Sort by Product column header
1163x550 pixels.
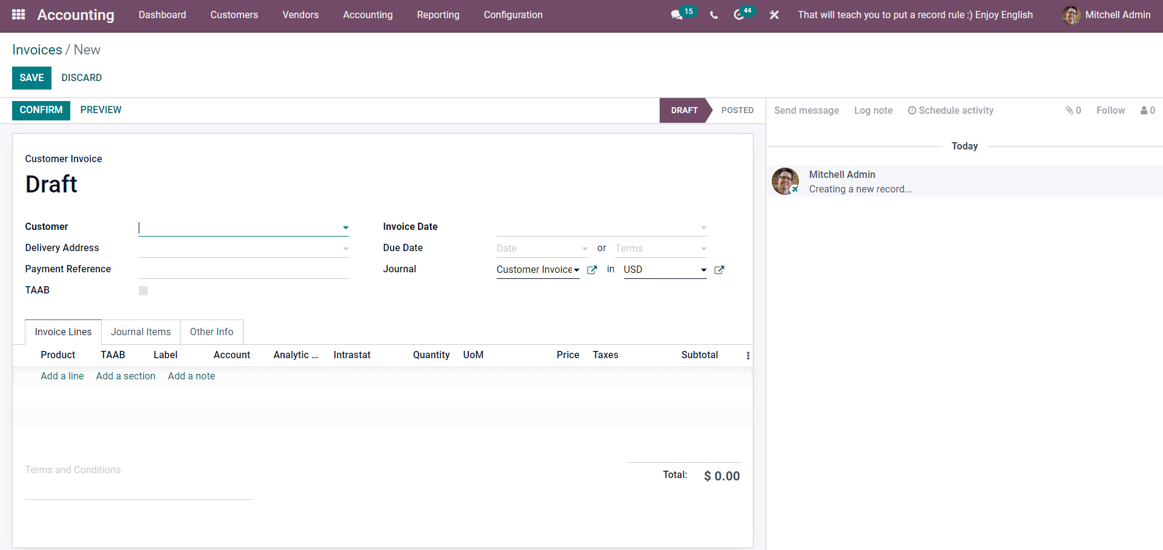58,355
